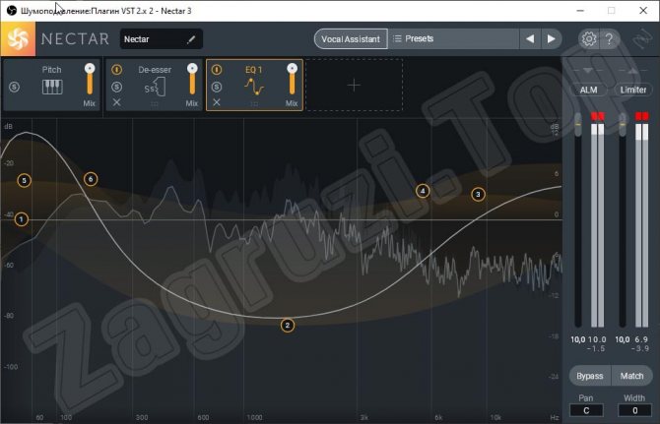Select EQ band node 3
660x424 pixels.
tap(478, 194)
